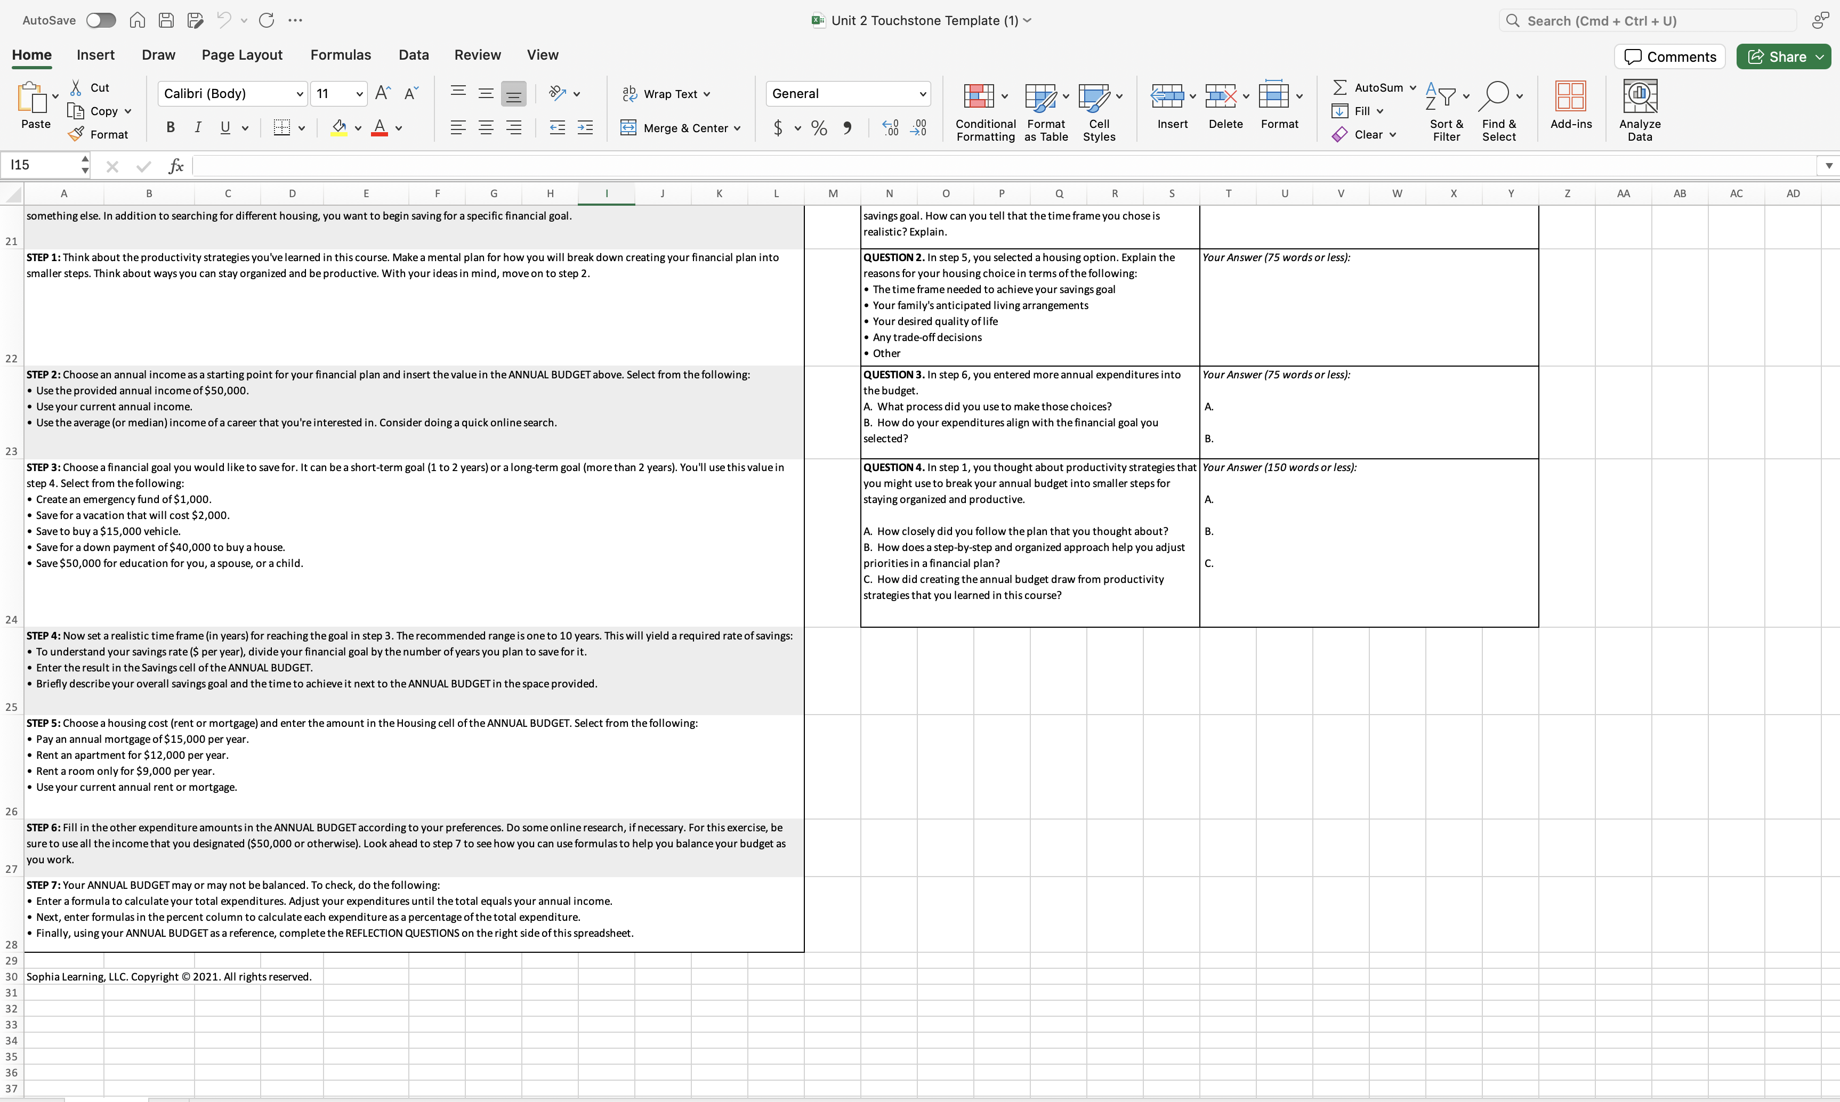Apply percent style formatting

[x=819, y=128]
